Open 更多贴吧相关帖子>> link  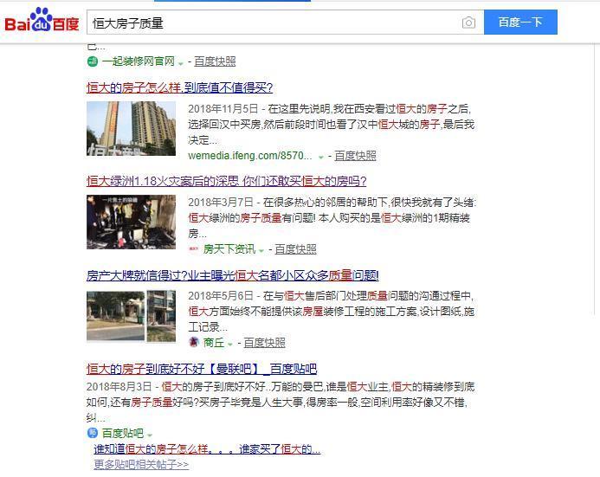coord(141,464)
